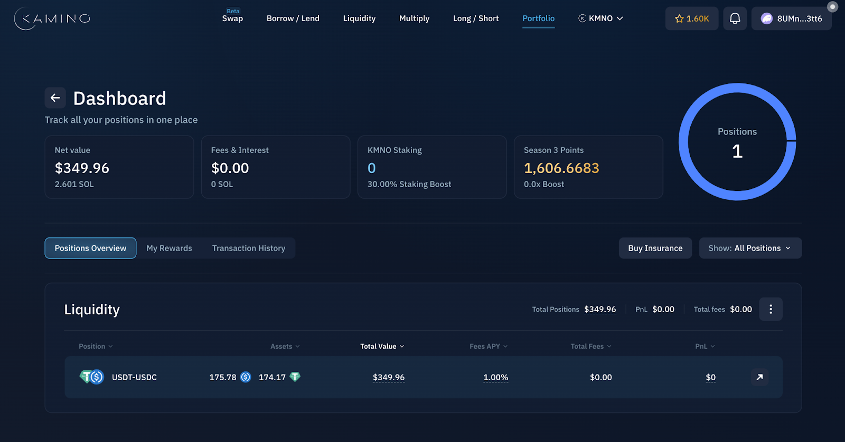Open the Liquidity three-dot options menu
The image size is (845, 442).
point(771,309)
